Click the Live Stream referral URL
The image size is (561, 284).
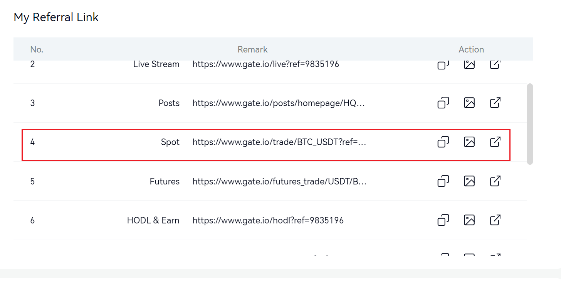coord(265,64)
